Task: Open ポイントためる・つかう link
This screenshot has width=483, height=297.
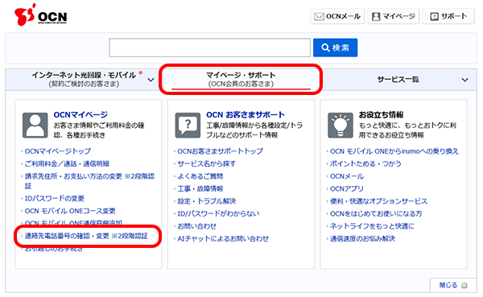Action: tap(365, 163)
